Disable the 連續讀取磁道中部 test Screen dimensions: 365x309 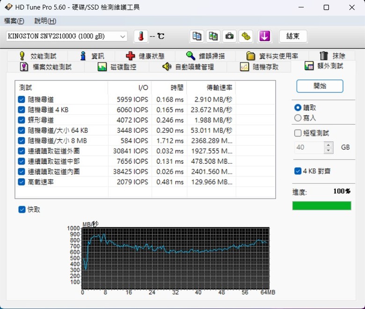pyautogui.click(x=22, y=161)
